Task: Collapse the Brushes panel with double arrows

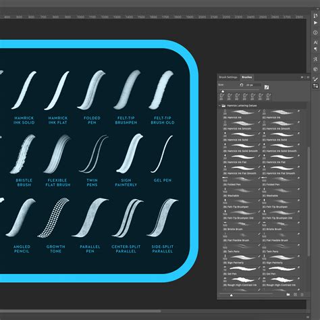Action: pos(302,77)
